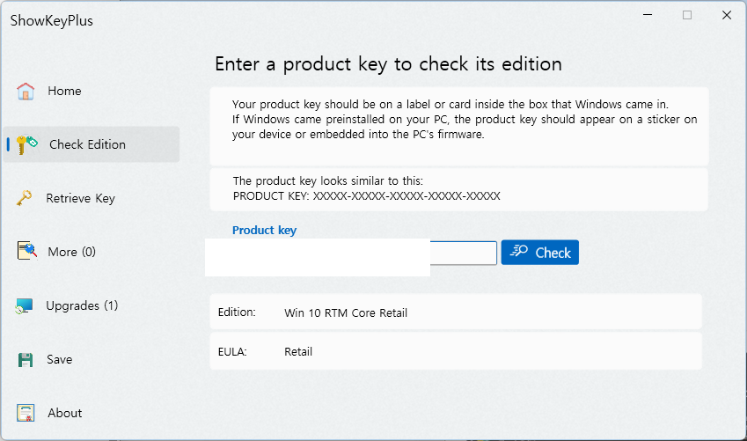The image size is (747, 441).
Task: Click the blue Check button
Action: click(x=539, y=253)
